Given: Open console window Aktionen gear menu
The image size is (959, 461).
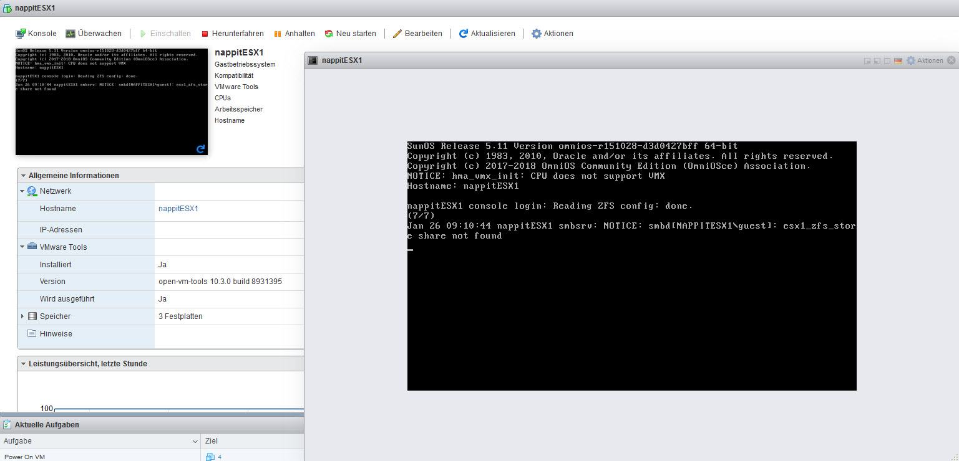Looking at the screenshot, I should coord(925,60).
